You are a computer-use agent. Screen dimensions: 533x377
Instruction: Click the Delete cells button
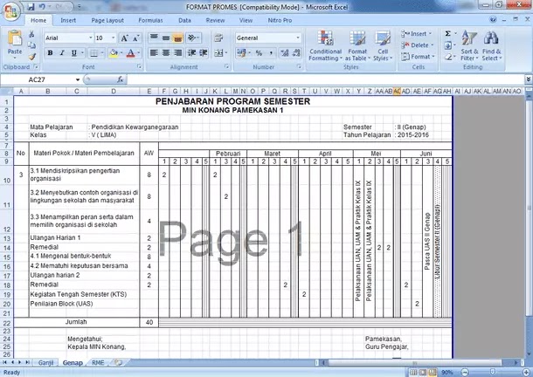[x=418, y=45]
